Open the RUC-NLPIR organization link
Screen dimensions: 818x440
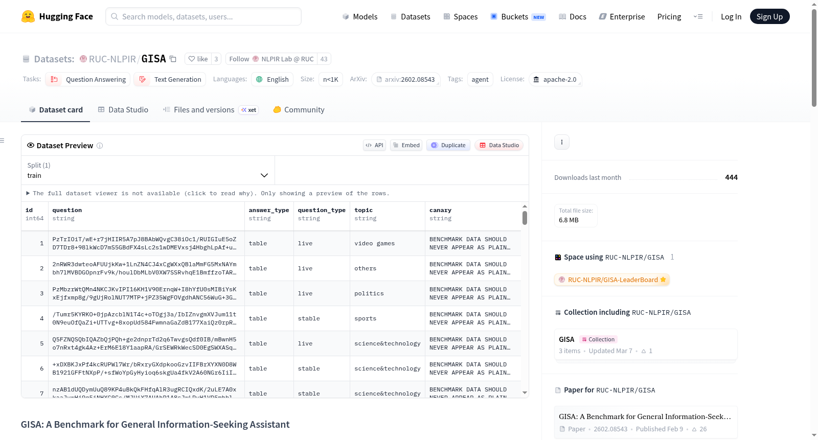click(x=112, y=59)
